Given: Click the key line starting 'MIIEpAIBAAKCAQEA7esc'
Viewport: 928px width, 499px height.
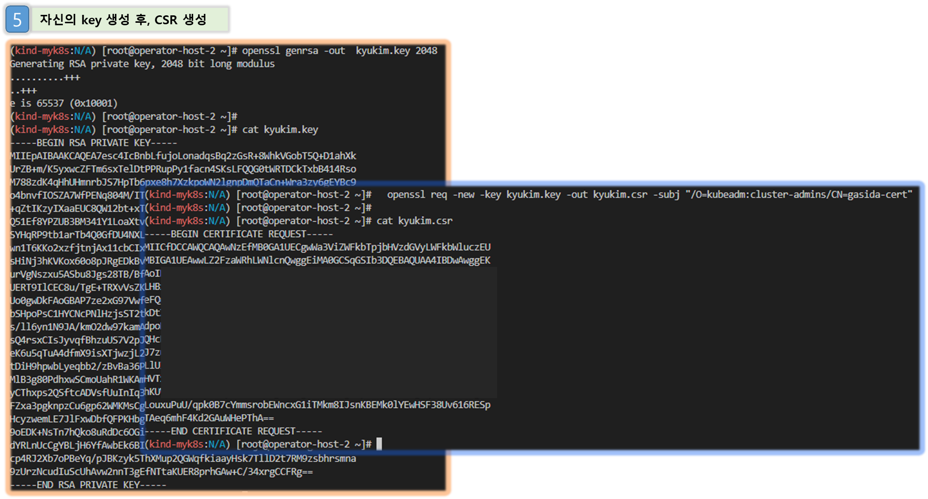Looking at the screenshot, I should [x=183, y=156].
